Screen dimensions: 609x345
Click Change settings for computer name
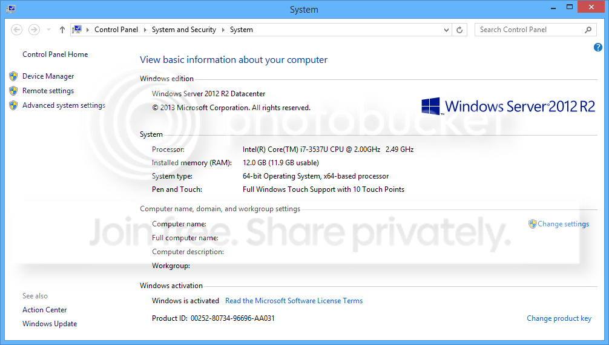pyautogui.click(x=562, y=224)
